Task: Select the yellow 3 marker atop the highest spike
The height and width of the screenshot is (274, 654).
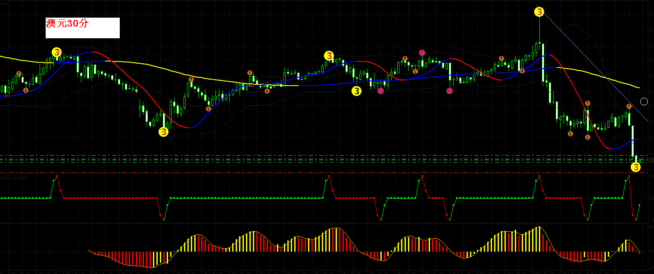Action: (539, 12)
